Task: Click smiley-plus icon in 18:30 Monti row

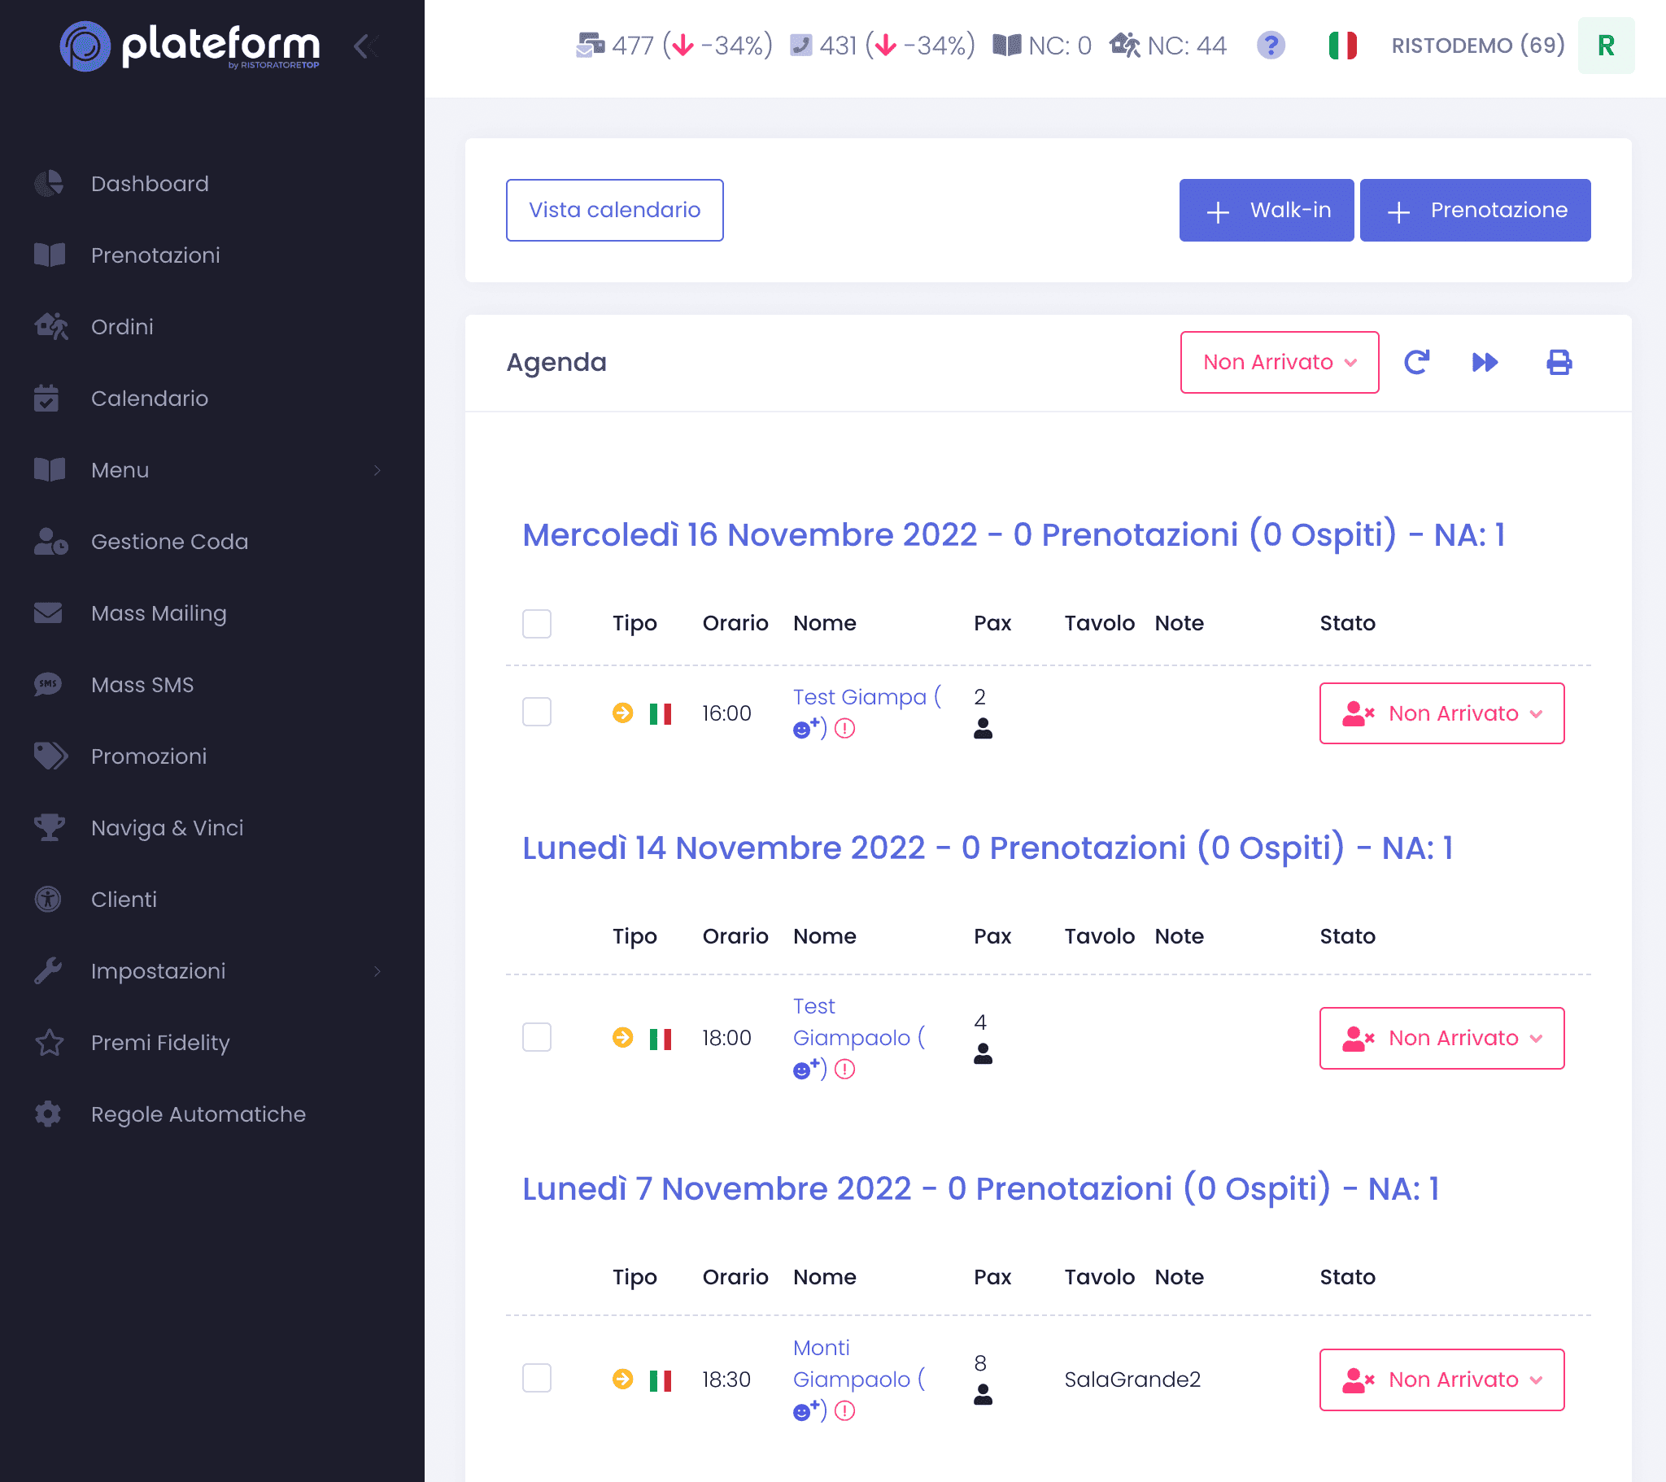Action: (806, 1410)
